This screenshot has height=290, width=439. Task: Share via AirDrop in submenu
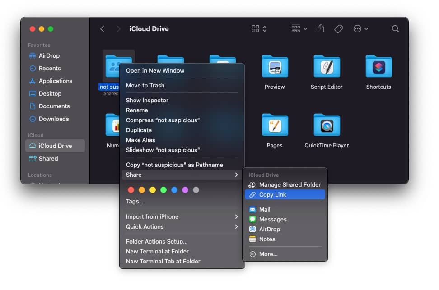pos(285,229)
